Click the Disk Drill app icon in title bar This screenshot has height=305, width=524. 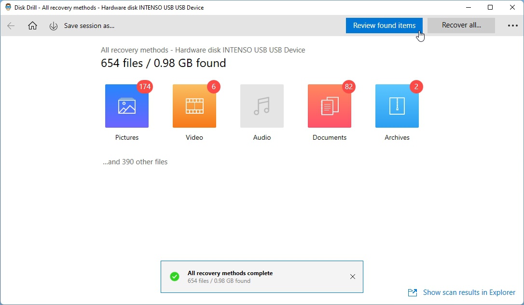(8, 7)
